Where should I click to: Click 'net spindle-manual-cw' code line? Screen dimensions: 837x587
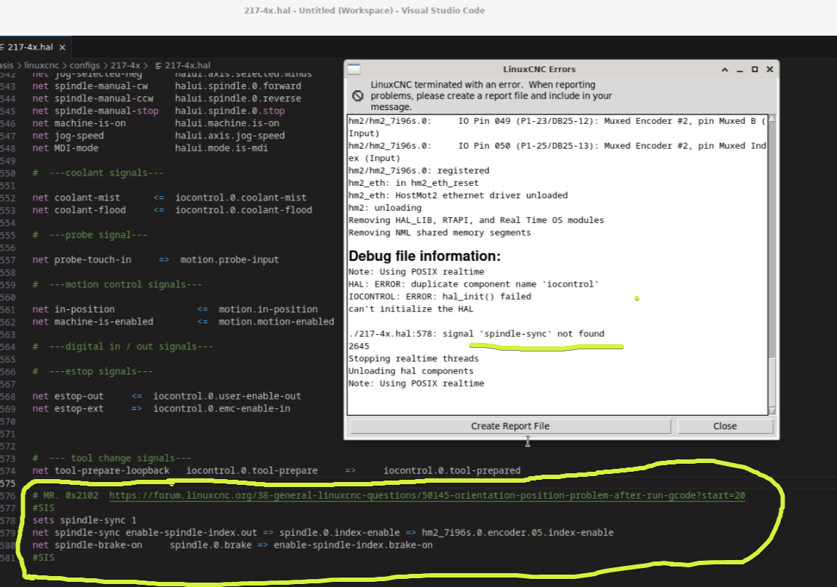tap(166, 86)
